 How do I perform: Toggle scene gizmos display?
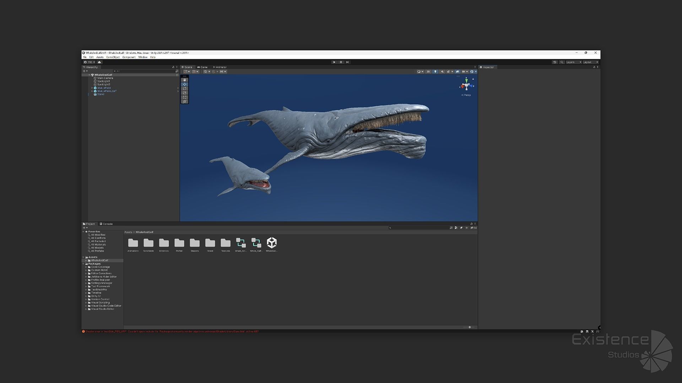point(472,72)
